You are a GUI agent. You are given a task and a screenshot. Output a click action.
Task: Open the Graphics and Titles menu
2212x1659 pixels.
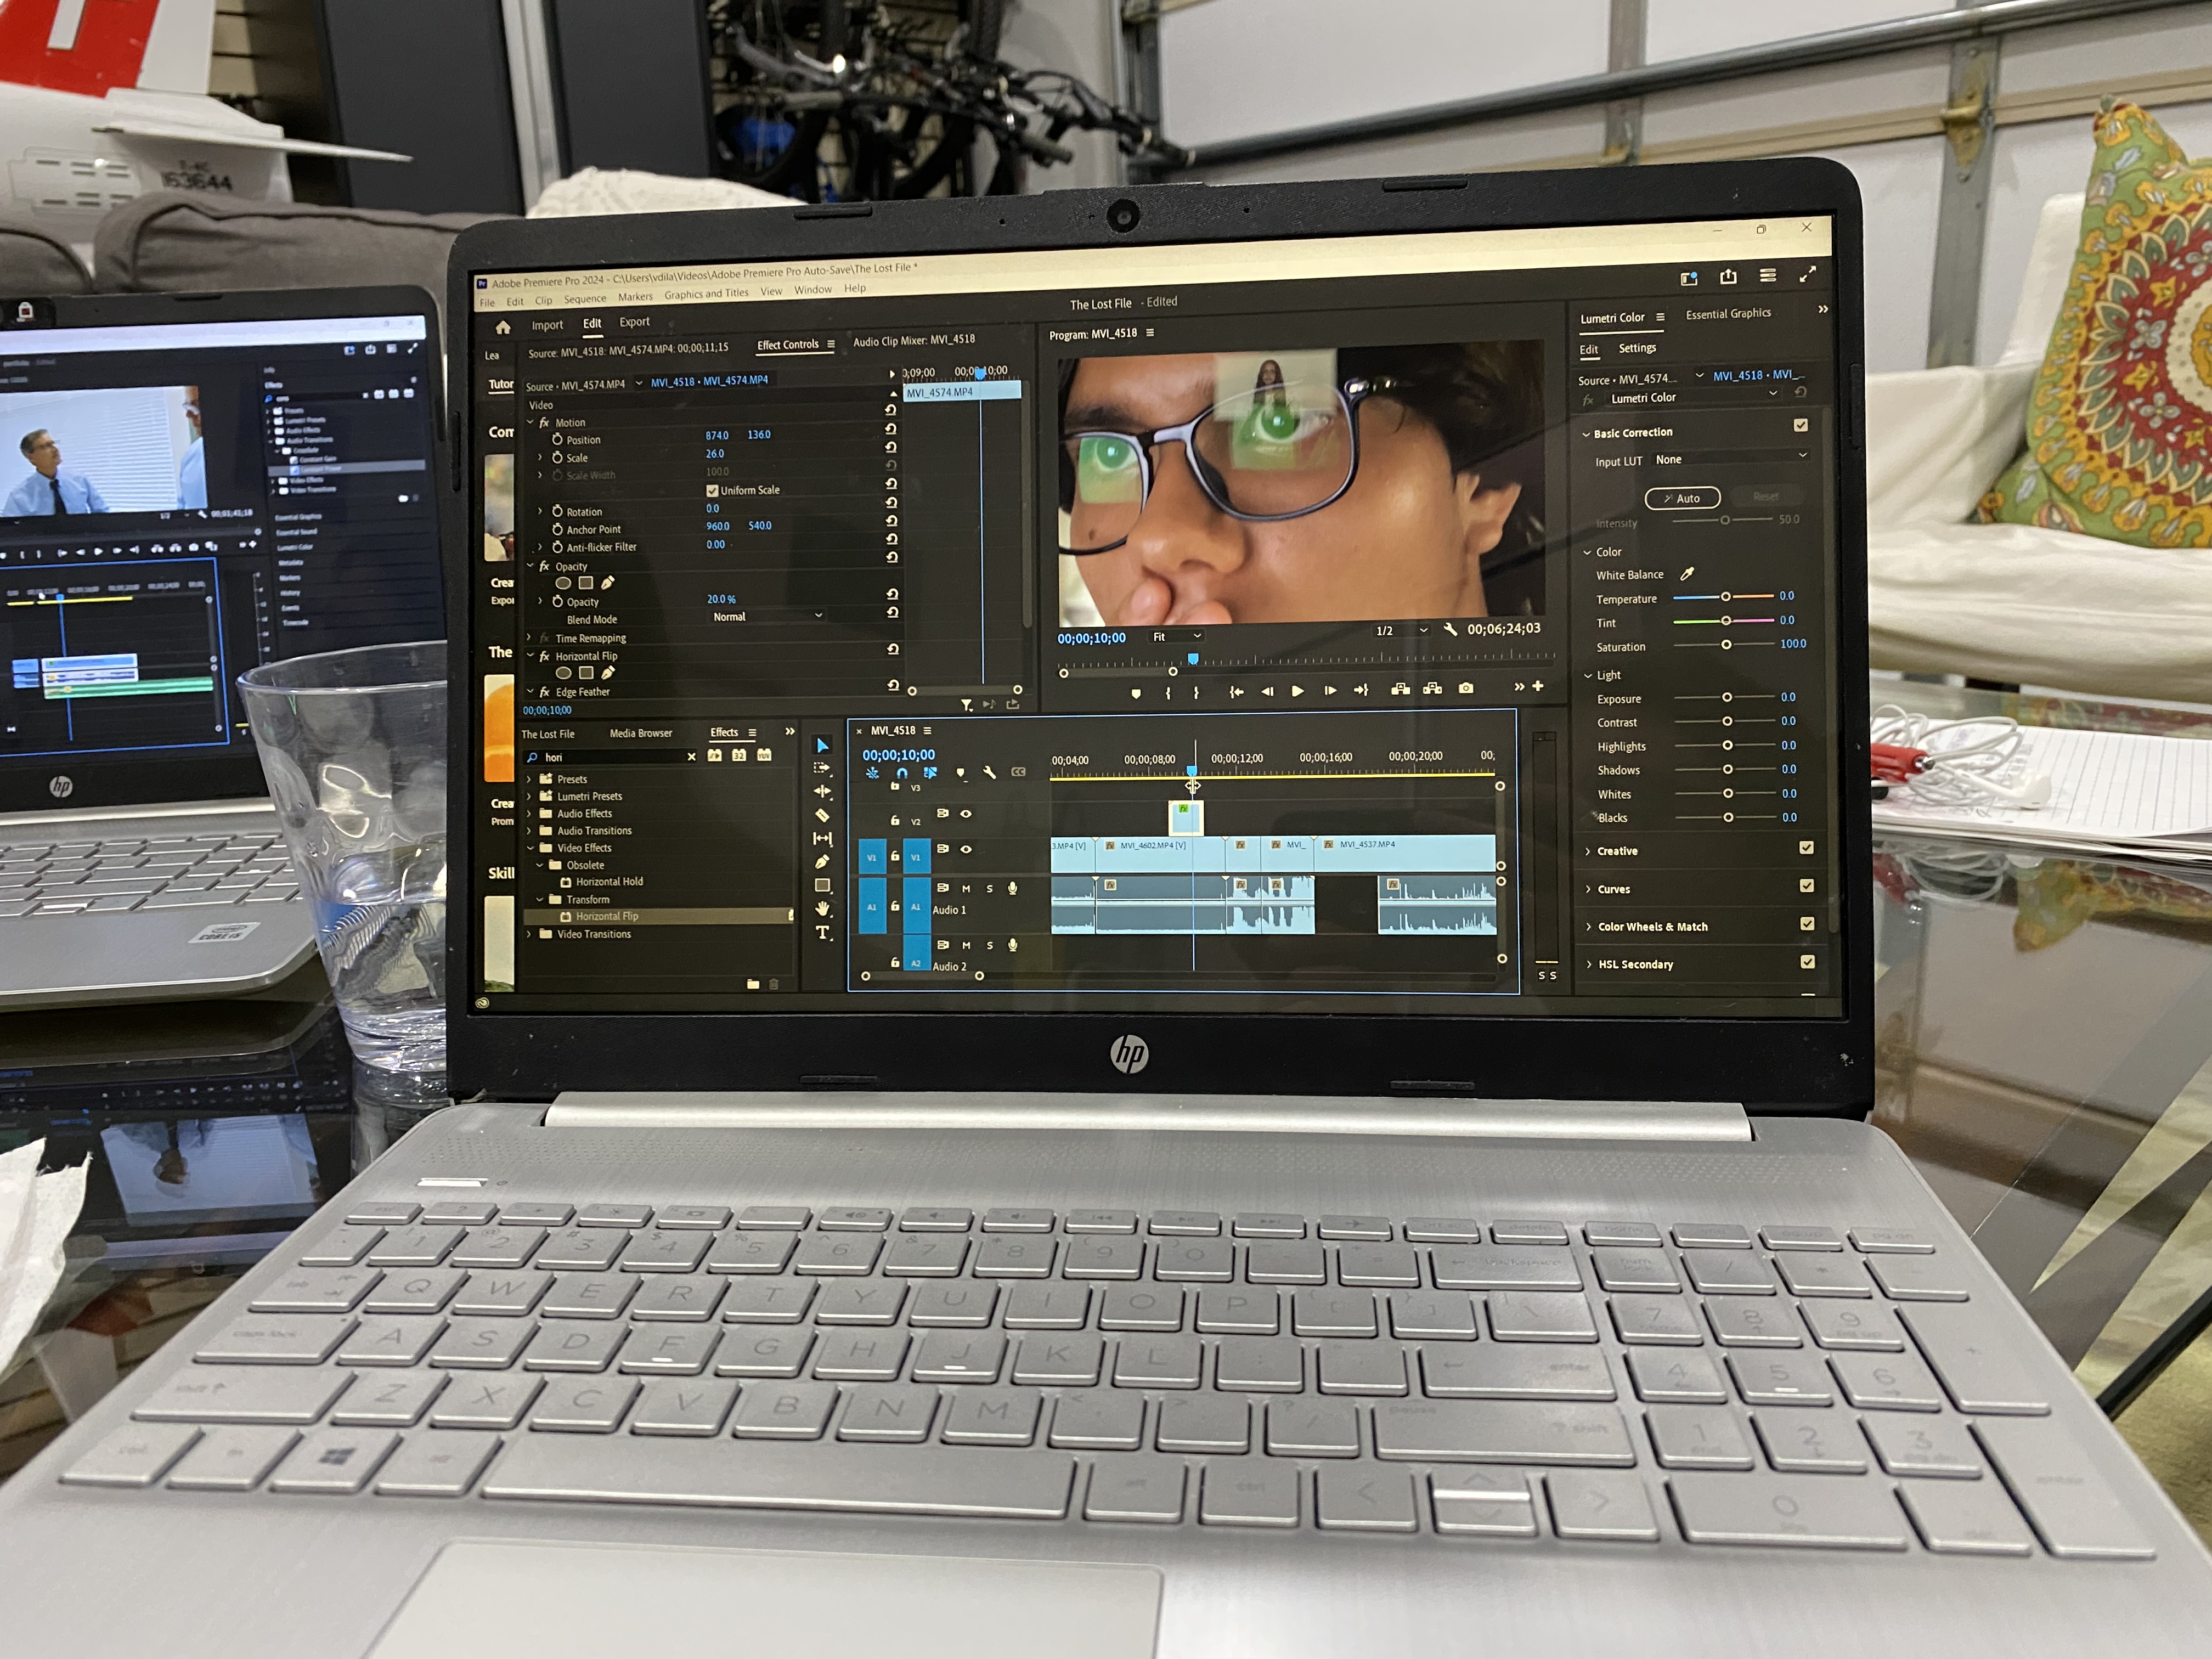[706, 294]
